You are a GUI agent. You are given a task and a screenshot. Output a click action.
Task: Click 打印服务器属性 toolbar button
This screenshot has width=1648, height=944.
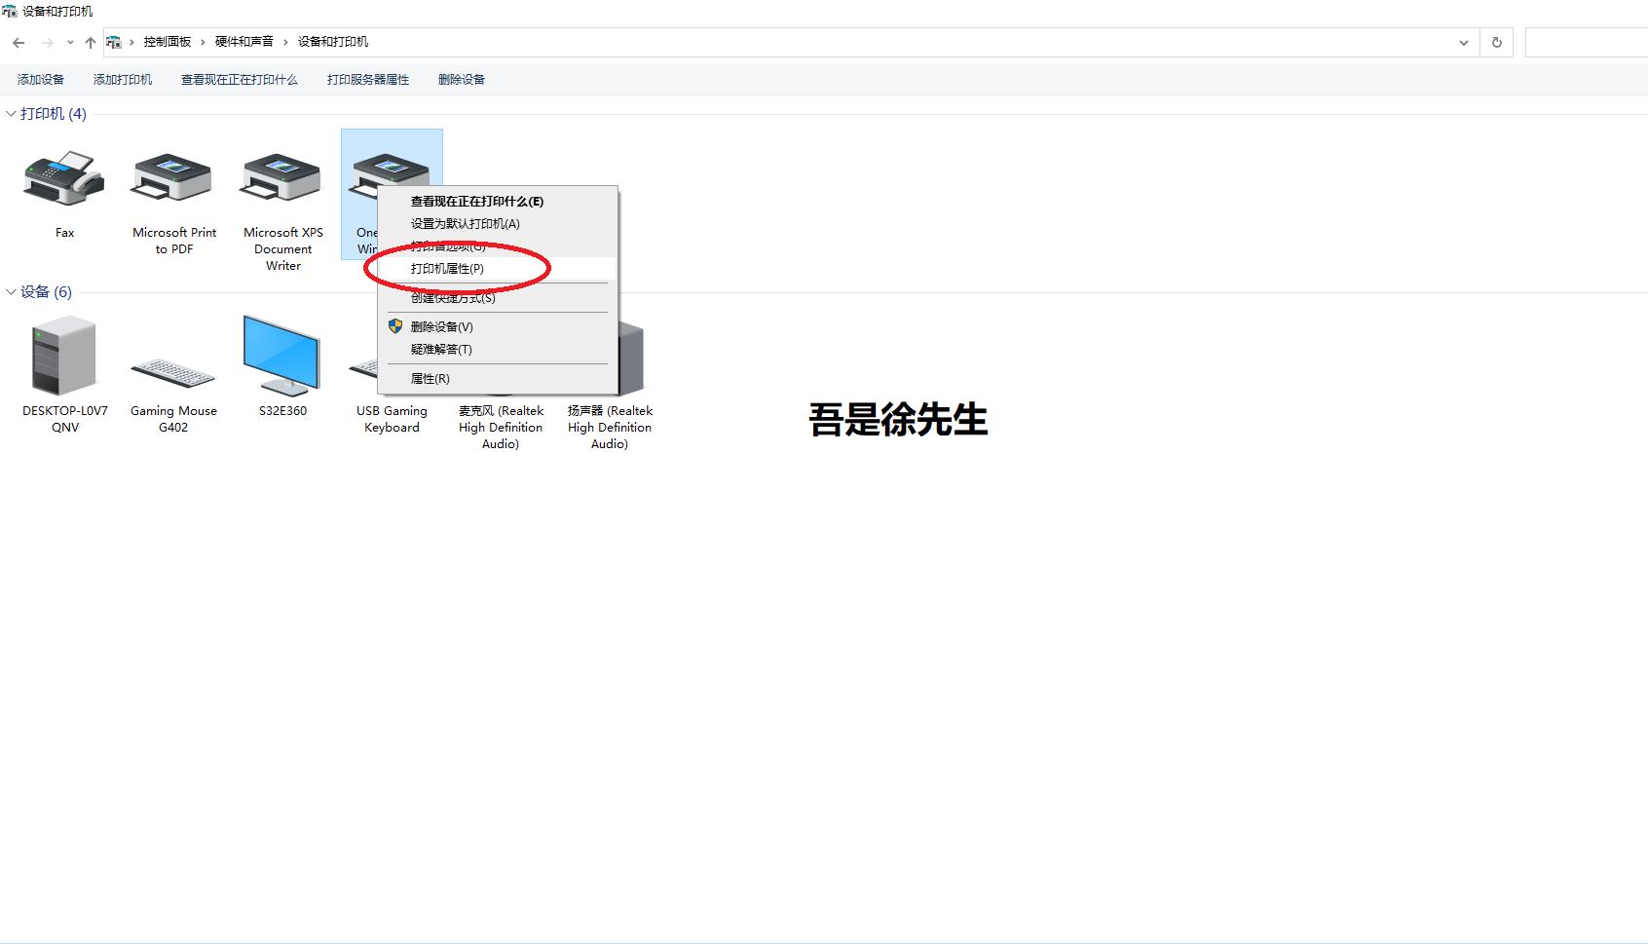tap(368, 80)
